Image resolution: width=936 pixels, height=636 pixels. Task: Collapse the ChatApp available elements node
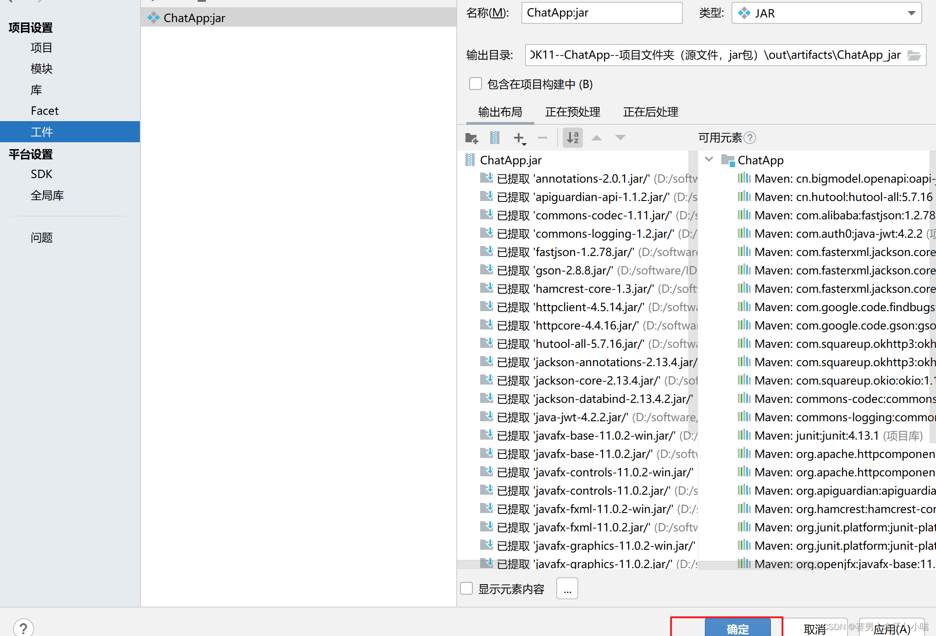pyautogui.click(x=709, y=160)
